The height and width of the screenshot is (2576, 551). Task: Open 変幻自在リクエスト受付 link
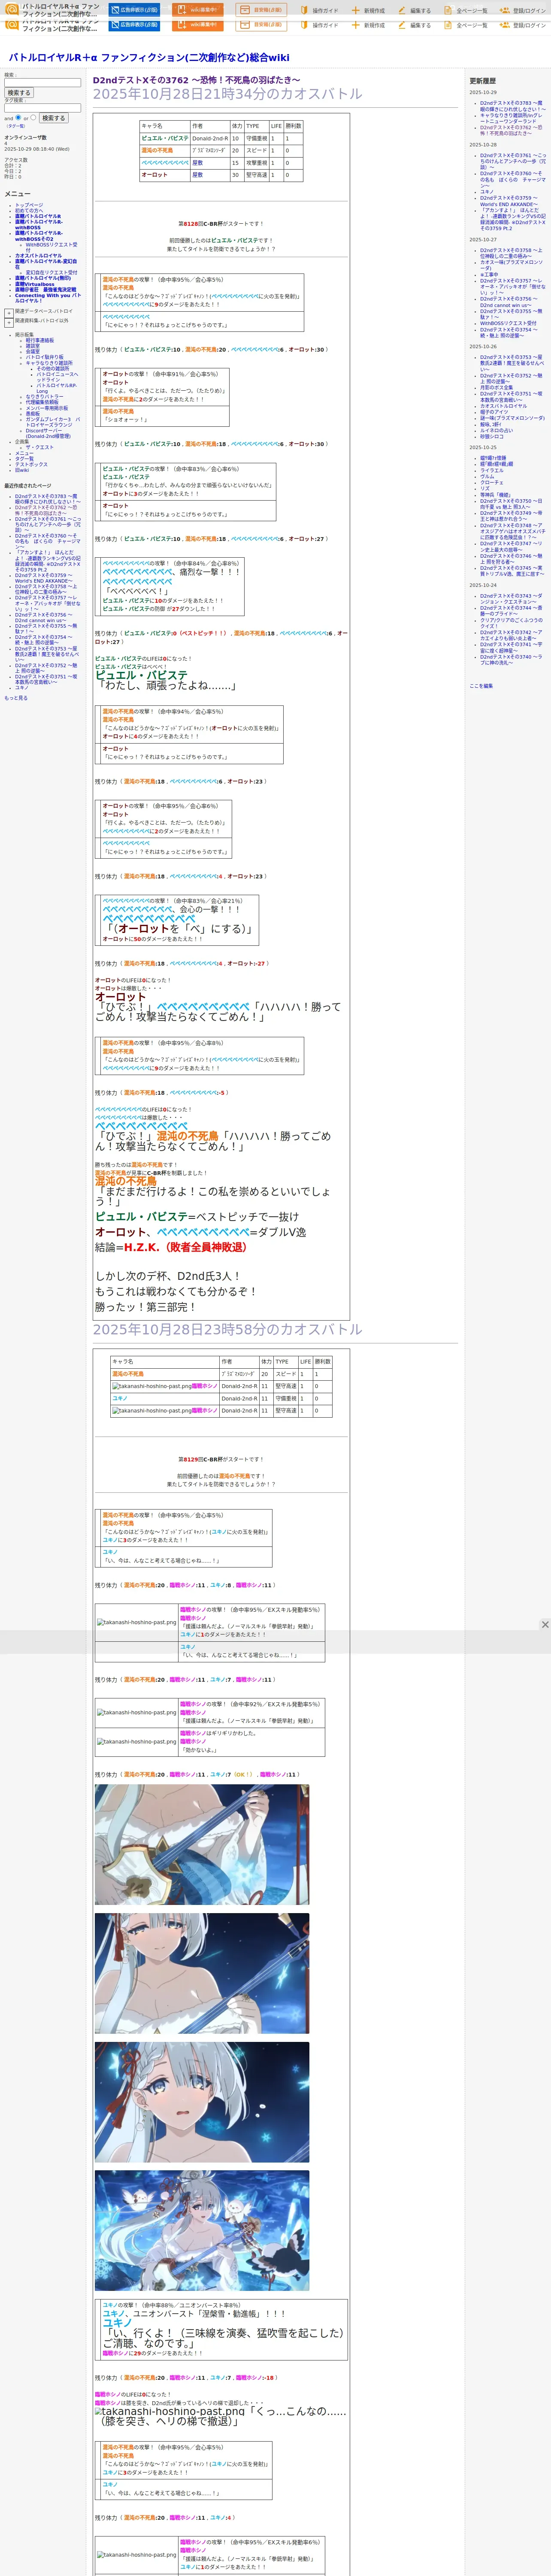click(51, 272)
